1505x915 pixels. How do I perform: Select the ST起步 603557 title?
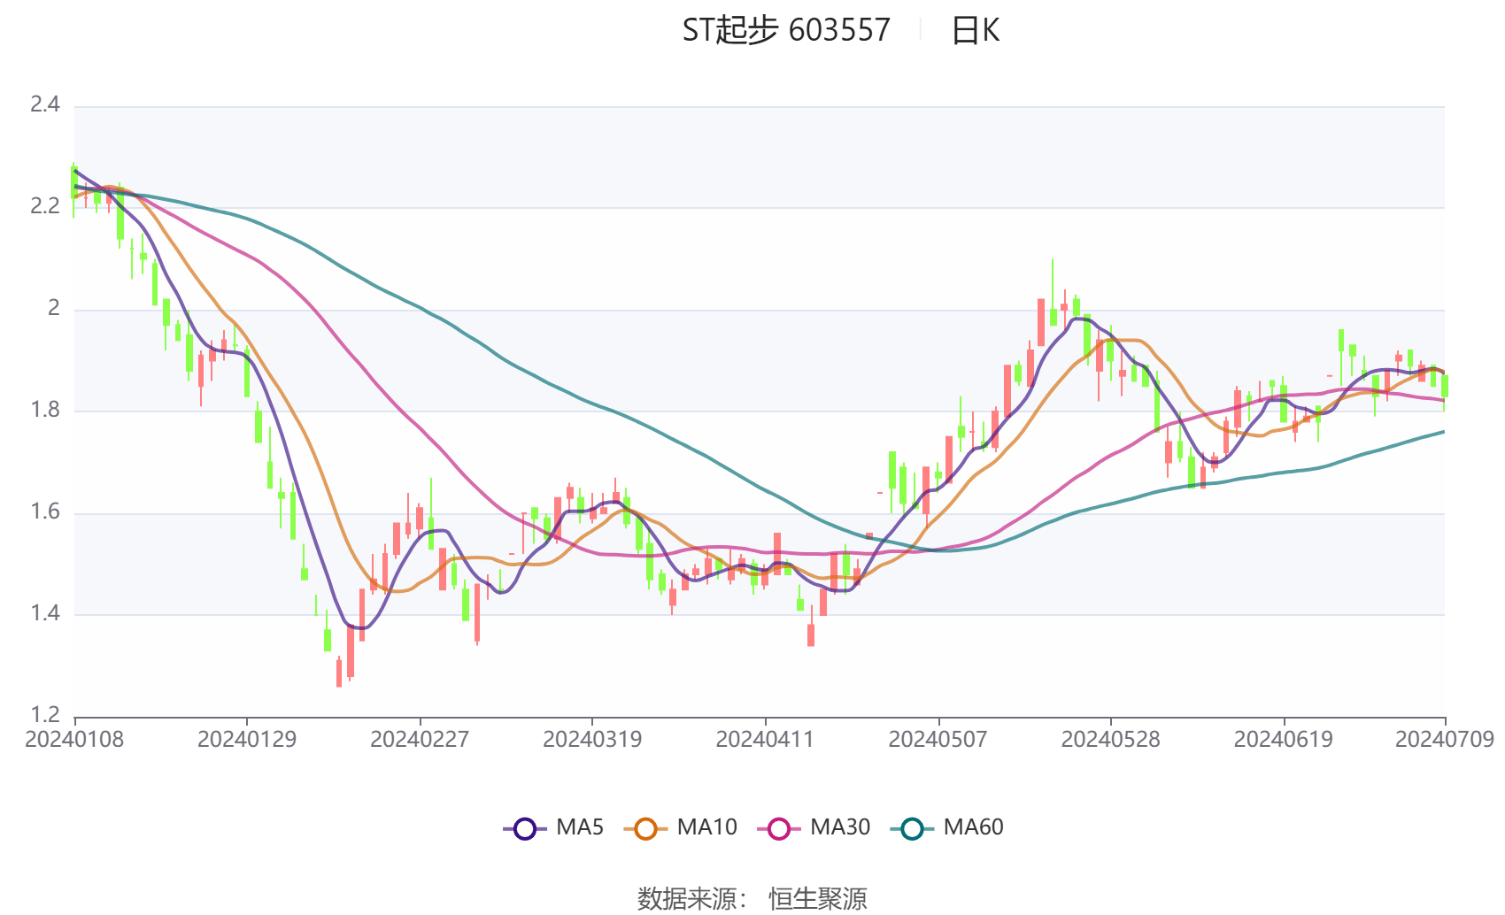[x=779, y=31]
